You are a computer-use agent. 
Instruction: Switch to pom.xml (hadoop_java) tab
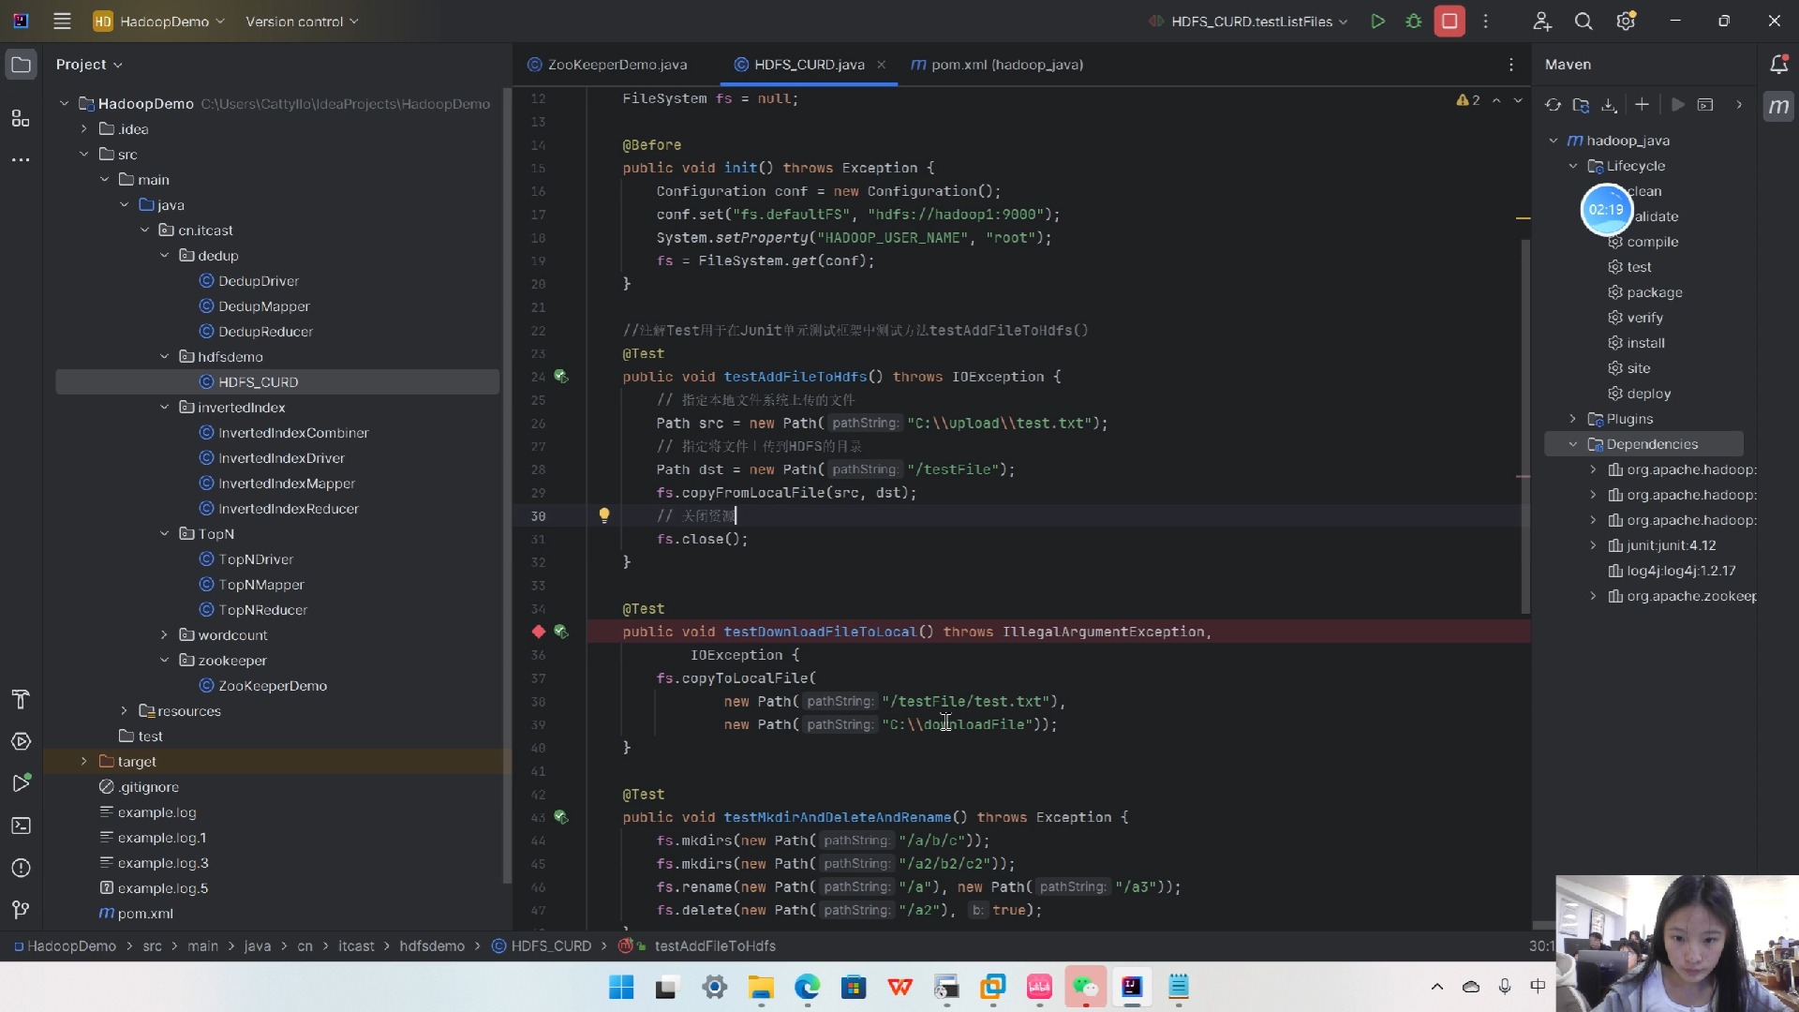pos(997,65)
